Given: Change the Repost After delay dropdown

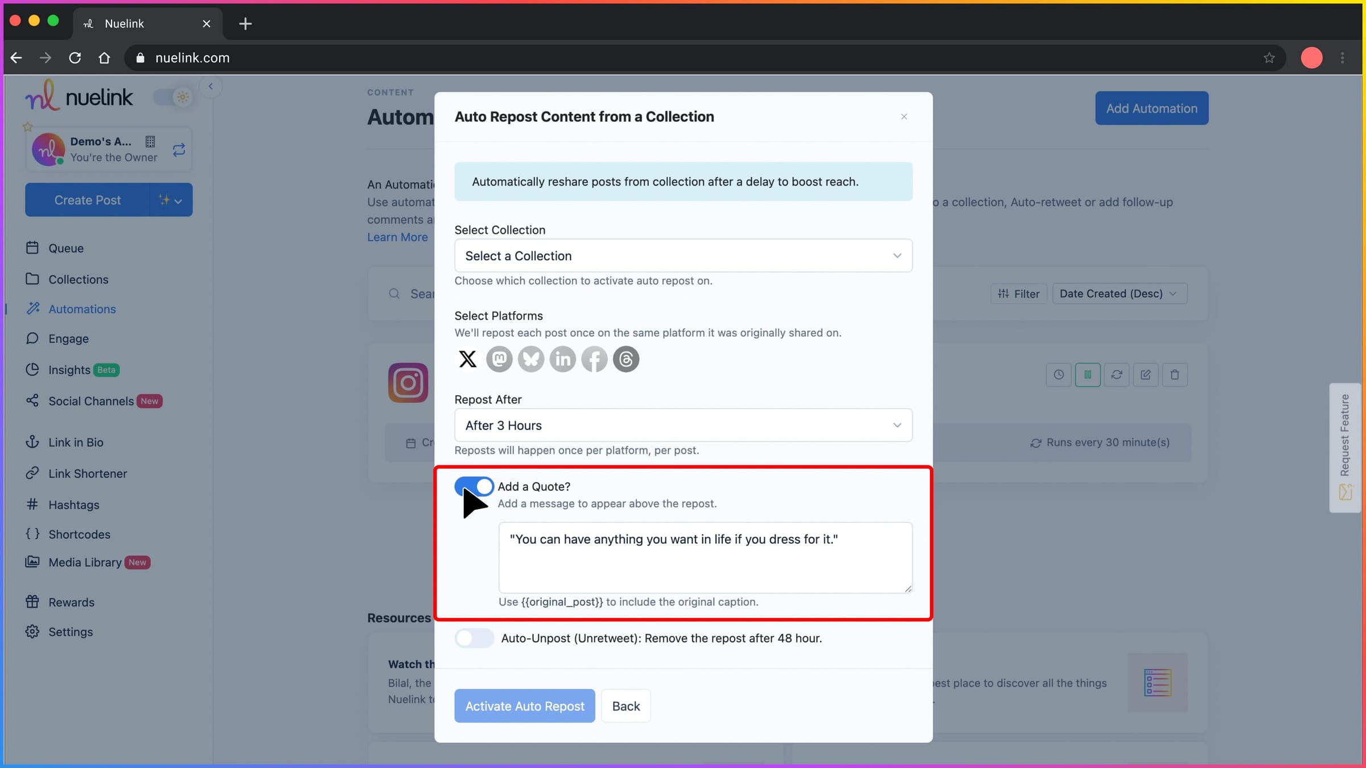Looking at the screenshot, I should click(682, 425).
